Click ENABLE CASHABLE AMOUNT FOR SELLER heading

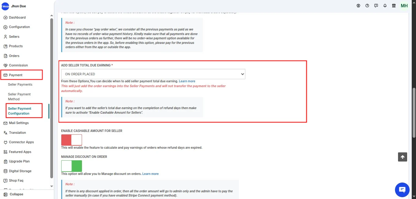[92, 131]
